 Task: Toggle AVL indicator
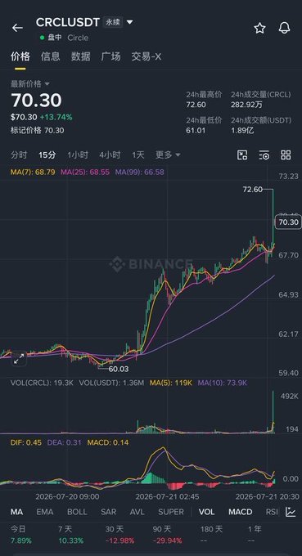coord(137,512)
